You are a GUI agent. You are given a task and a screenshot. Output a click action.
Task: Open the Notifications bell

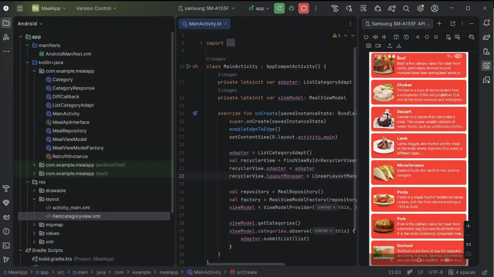[x=487, y=23]
